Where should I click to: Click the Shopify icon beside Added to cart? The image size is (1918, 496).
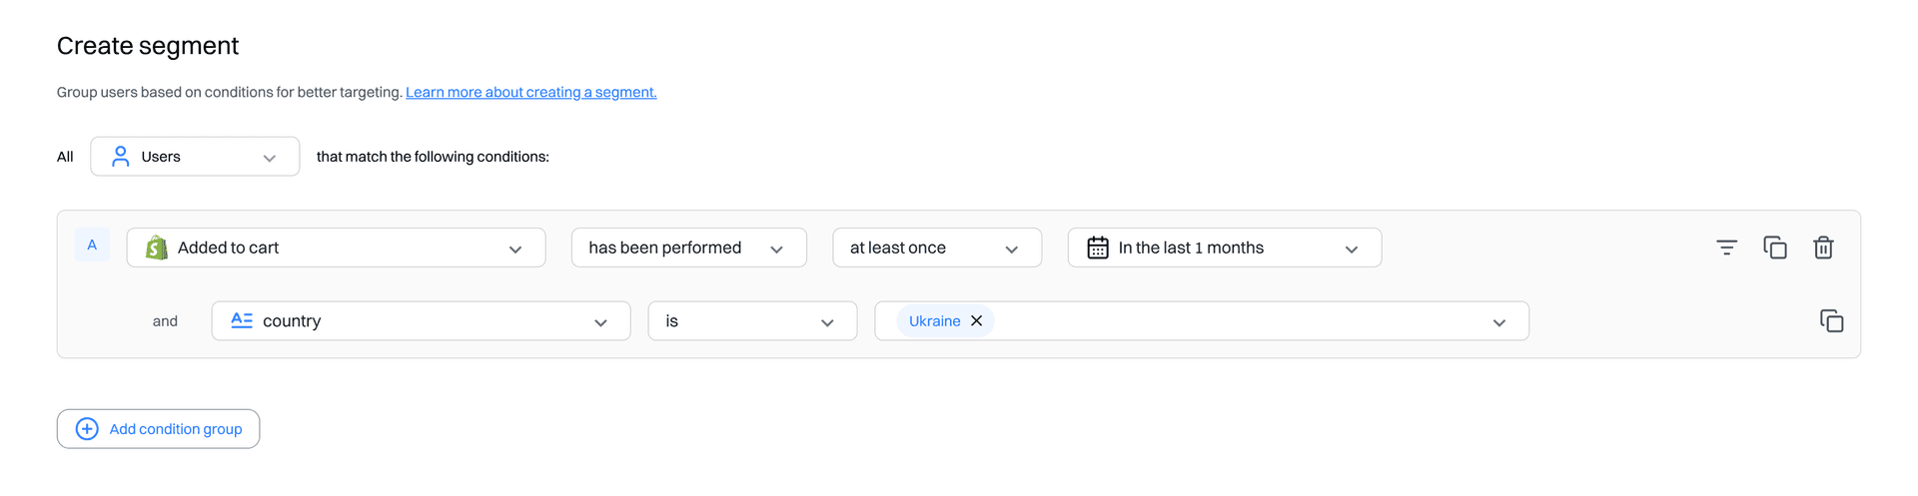pyautogui.click(x=157, y=248)
